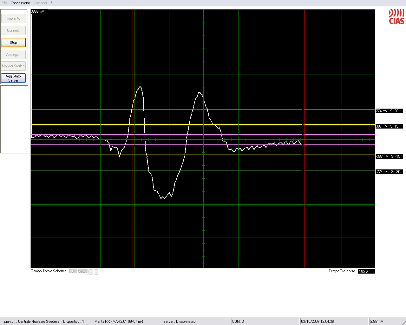Image resolution: width=406 pixels, height=325 pixels.
Task: Increase total screen time with plus button
Action: click(91, 272)
